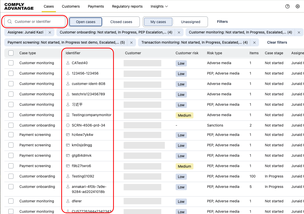Remove the Assignee: Junaid Kazi filter chip

click(50, 32)
